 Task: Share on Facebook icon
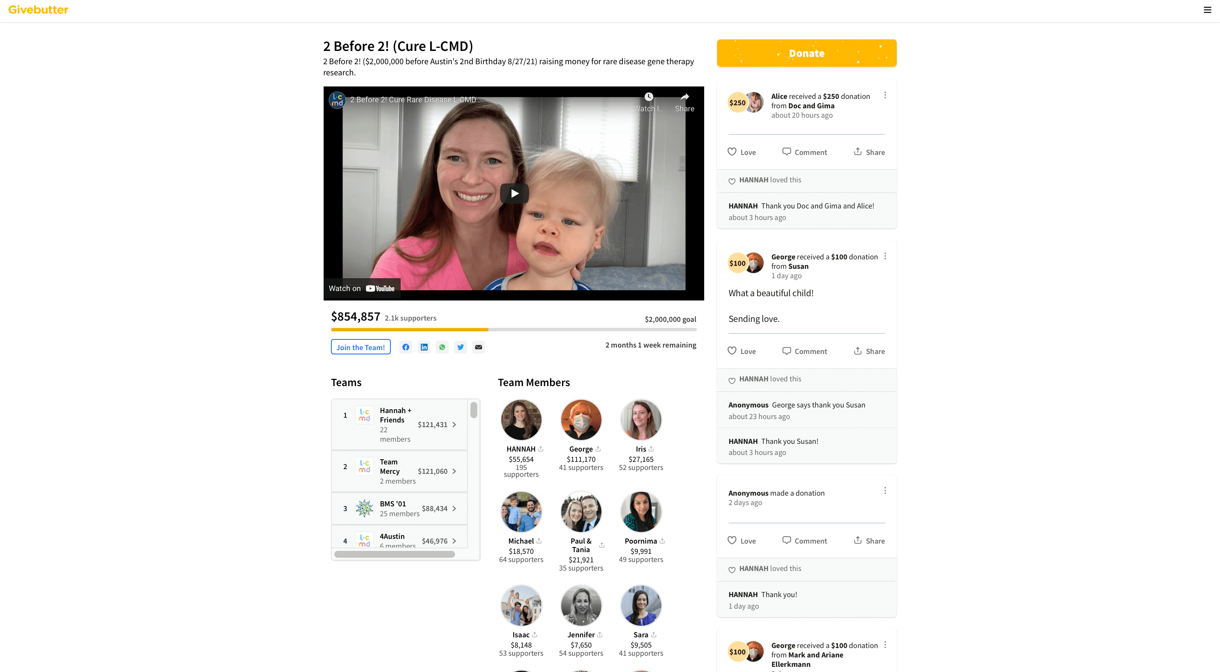click(406, 347)
